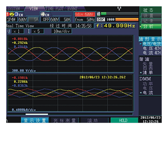Click the channel 4 CH indicator icon
The height and width of the screenshot is (153, 168).
(x=45, y=14)
